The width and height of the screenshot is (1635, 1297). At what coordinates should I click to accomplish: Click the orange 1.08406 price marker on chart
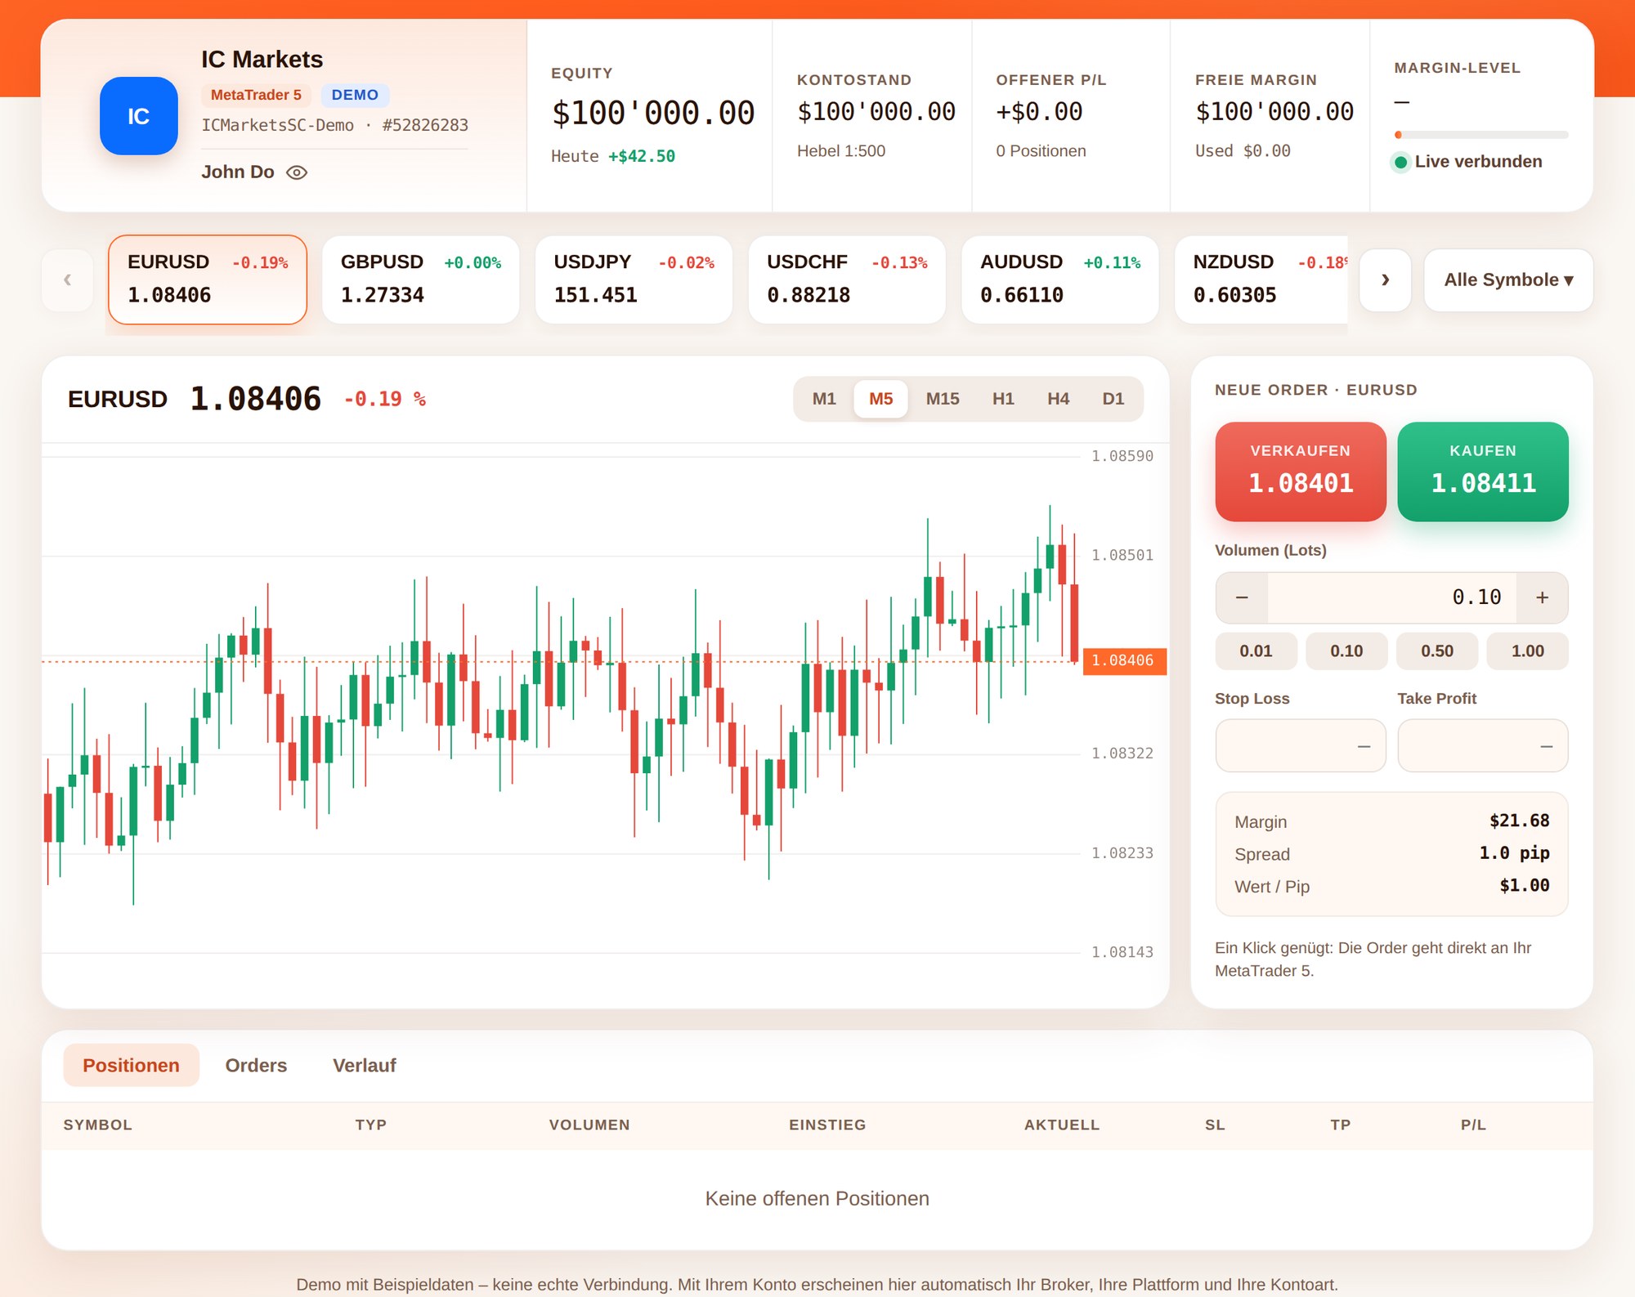1124,660
